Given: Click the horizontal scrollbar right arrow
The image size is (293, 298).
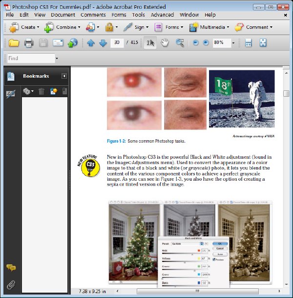Looking at the screenshot, I should (279, 291).
